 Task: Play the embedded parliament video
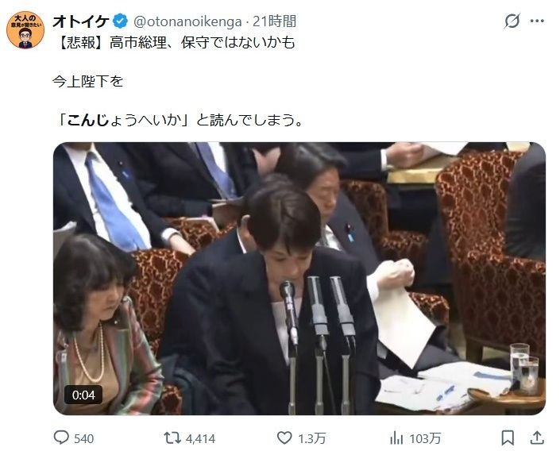pos(299,279)
